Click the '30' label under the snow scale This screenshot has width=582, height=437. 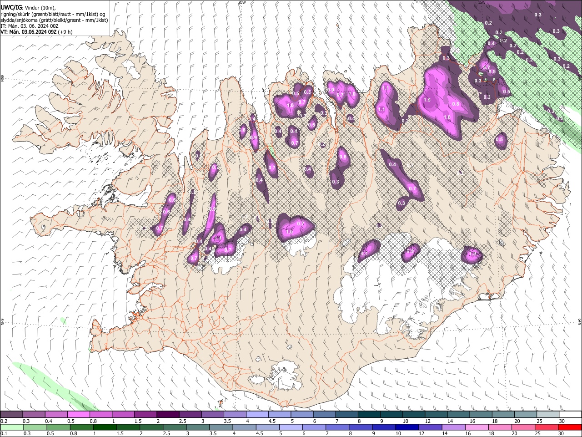pos(561,421)
